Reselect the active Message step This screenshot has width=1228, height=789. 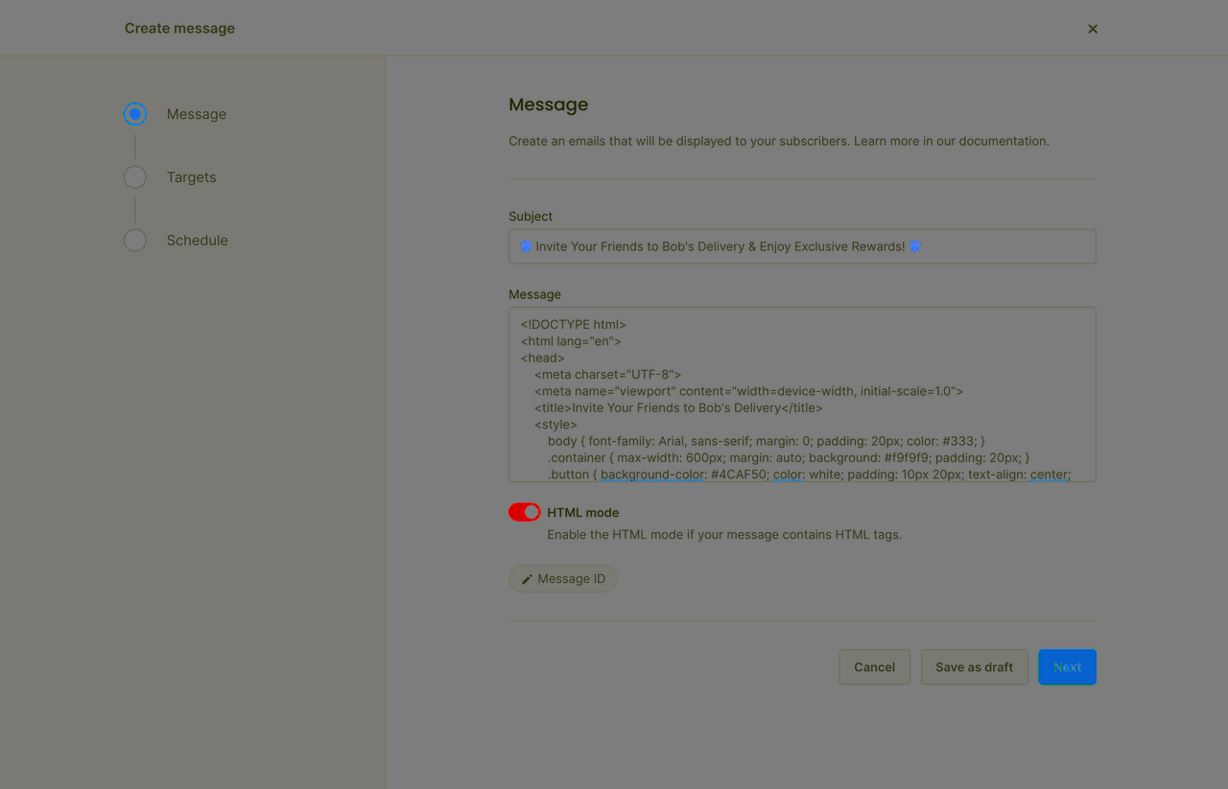(x=196, y=113)
